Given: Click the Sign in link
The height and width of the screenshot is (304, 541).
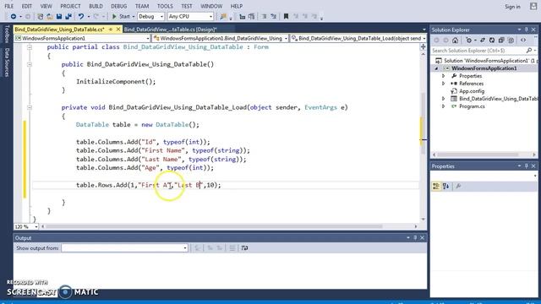Looking at the screenshot, I should click(x=512, y=7).
